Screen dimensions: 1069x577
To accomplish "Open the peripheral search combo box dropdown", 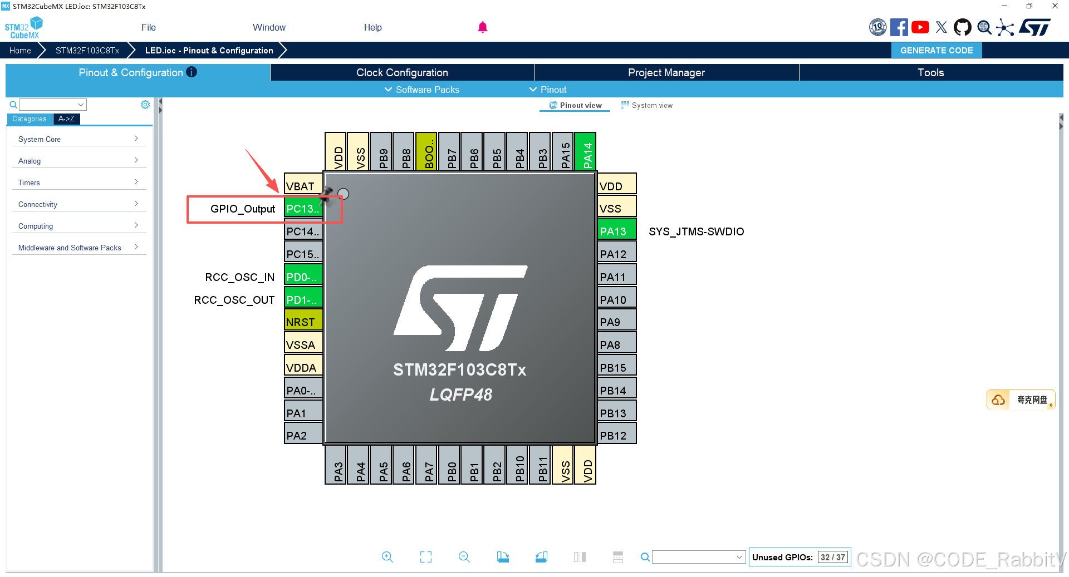I will click(81, 105).
